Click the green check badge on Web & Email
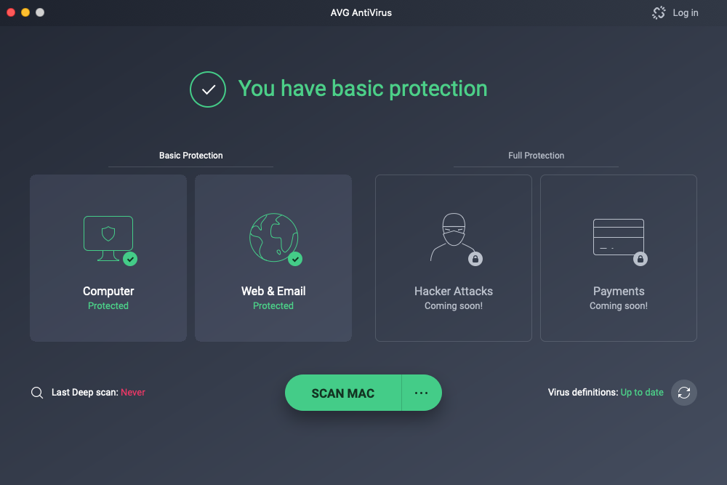The image size is (727, 485). pyautogui.click(x=295, y=259)
